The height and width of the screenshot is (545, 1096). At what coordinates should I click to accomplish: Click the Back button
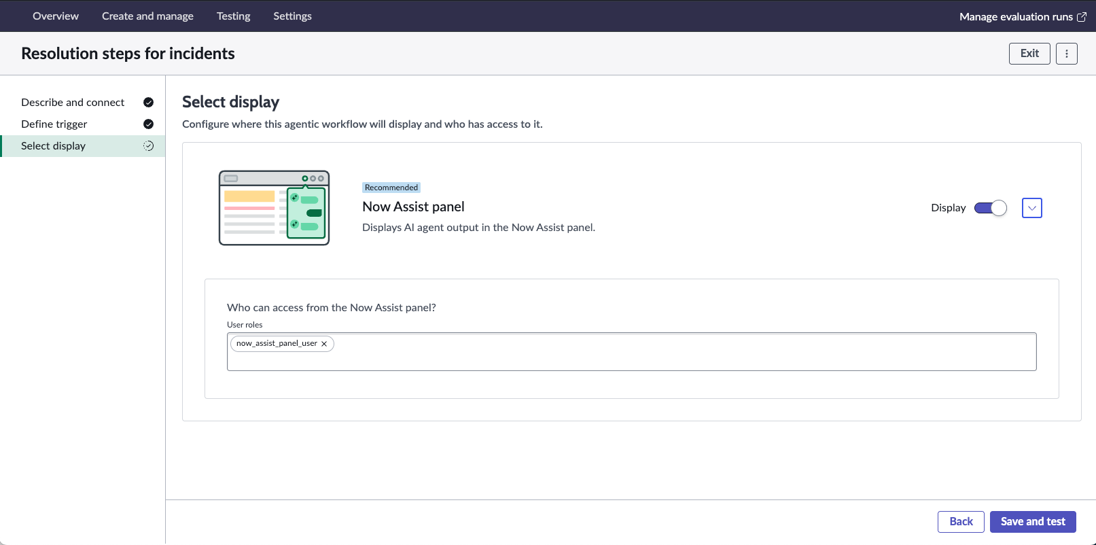pyautogui.click(x=961, y=521)
